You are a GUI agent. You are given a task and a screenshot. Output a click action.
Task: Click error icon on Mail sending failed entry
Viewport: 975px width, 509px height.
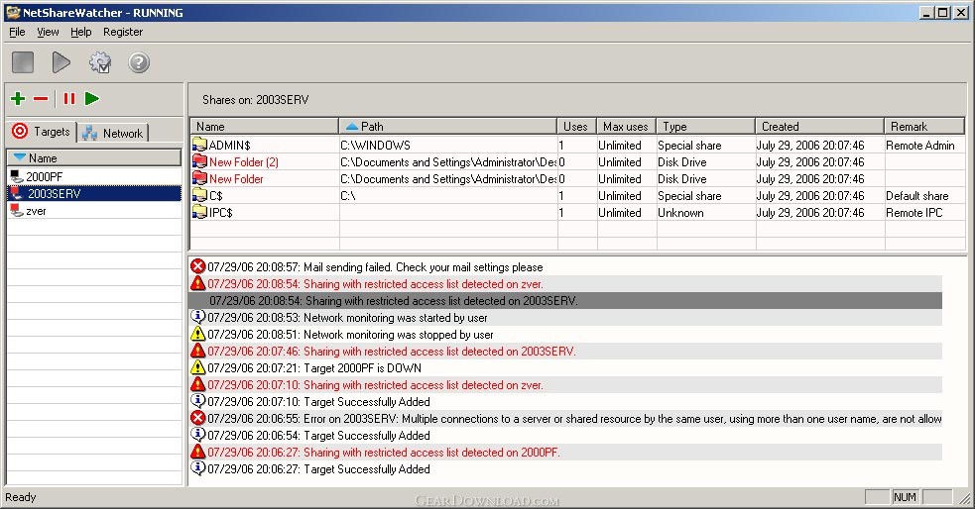click(197, 266)
